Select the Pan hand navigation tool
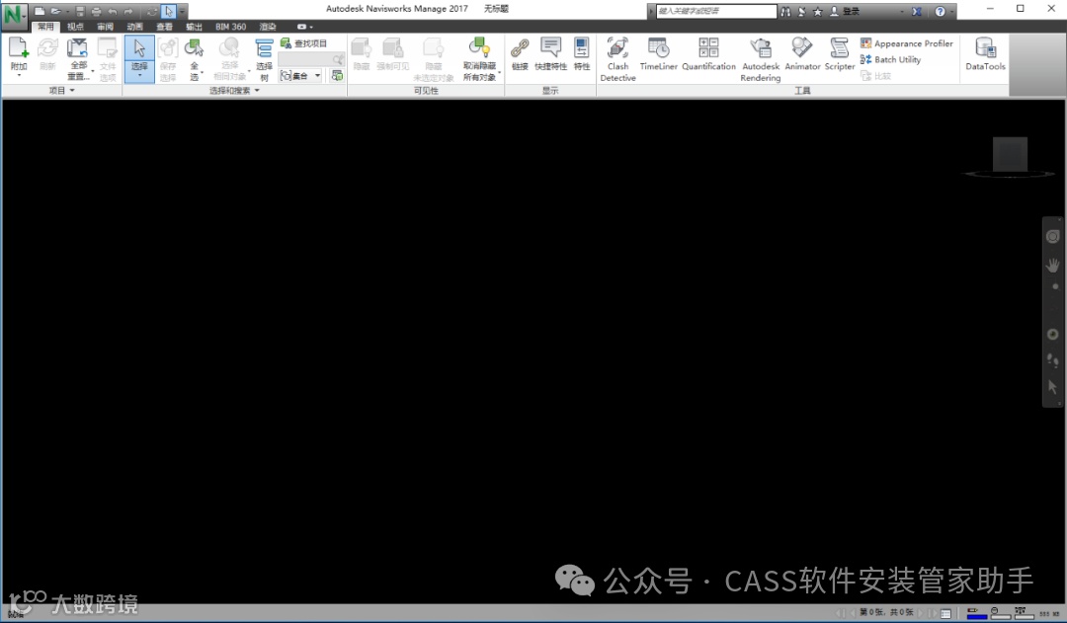 point(1053,266)
